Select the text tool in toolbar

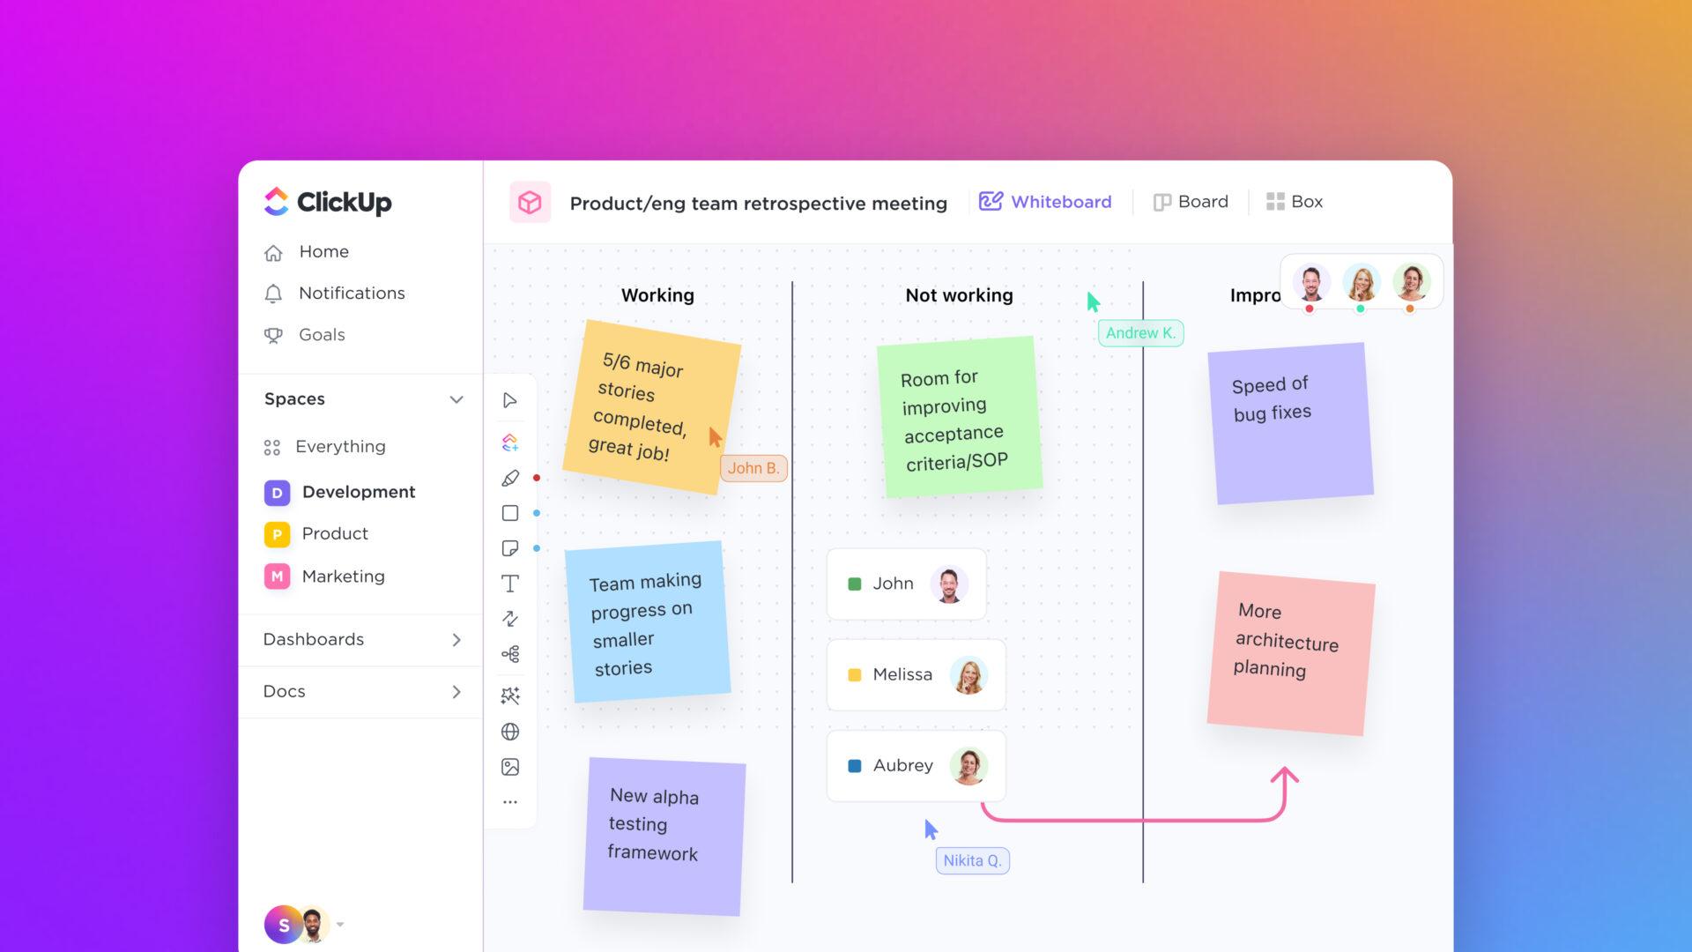509,581
